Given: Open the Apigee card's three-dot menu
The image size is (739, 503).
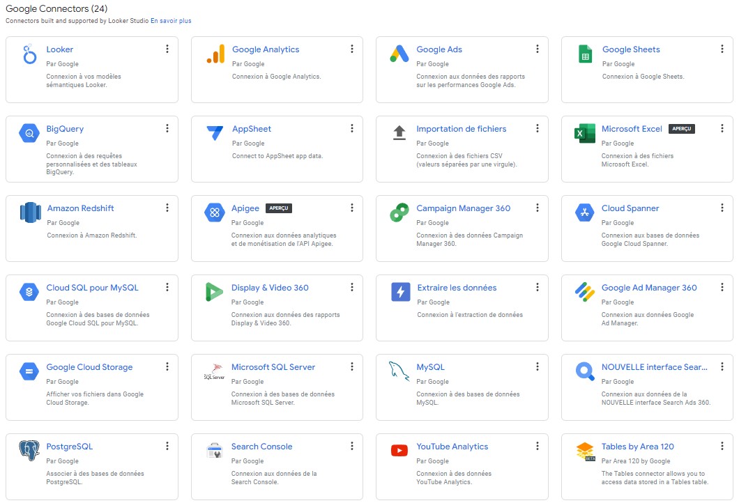Looking at the screenshot, I should click(351, 208).
